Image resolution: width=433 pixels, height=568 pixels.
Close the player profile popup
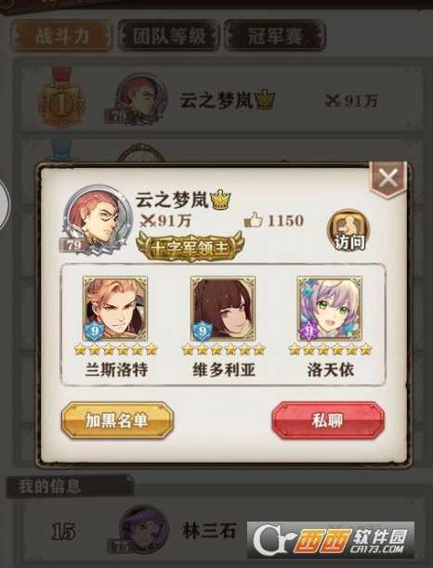click(388, 178)
